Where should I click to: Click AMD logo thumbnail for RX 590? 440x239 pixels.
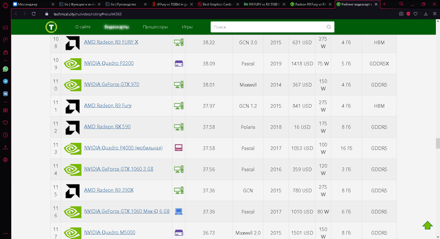[73, 127]
